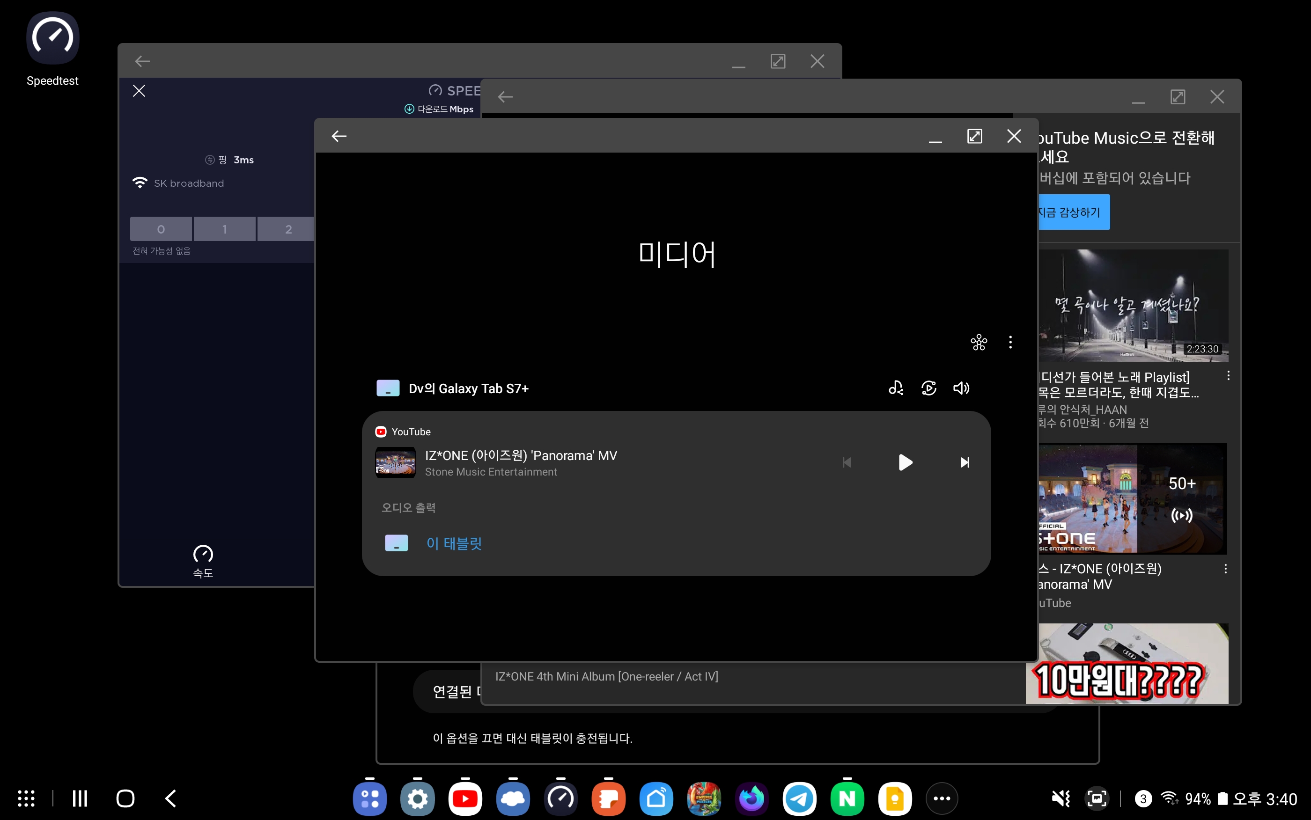
Task: Select '이 태블릿' audio output
Action: 453,543
